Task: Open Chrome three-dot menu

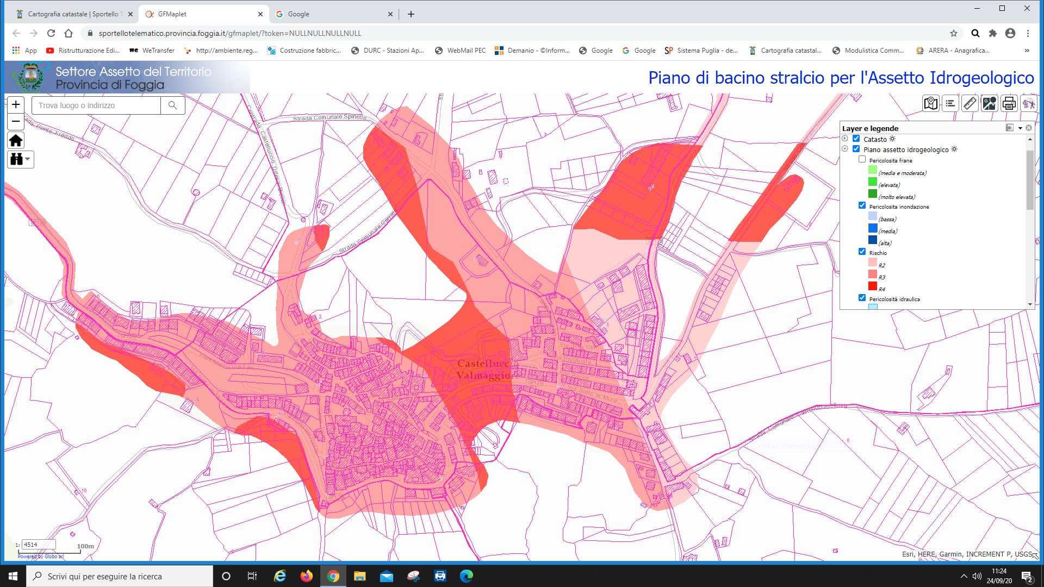Action: tap(1028, 33)
